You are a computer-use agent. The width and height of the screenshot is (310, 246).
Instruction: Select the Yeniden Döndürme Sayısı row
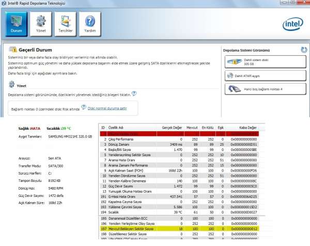pos(179,176)
